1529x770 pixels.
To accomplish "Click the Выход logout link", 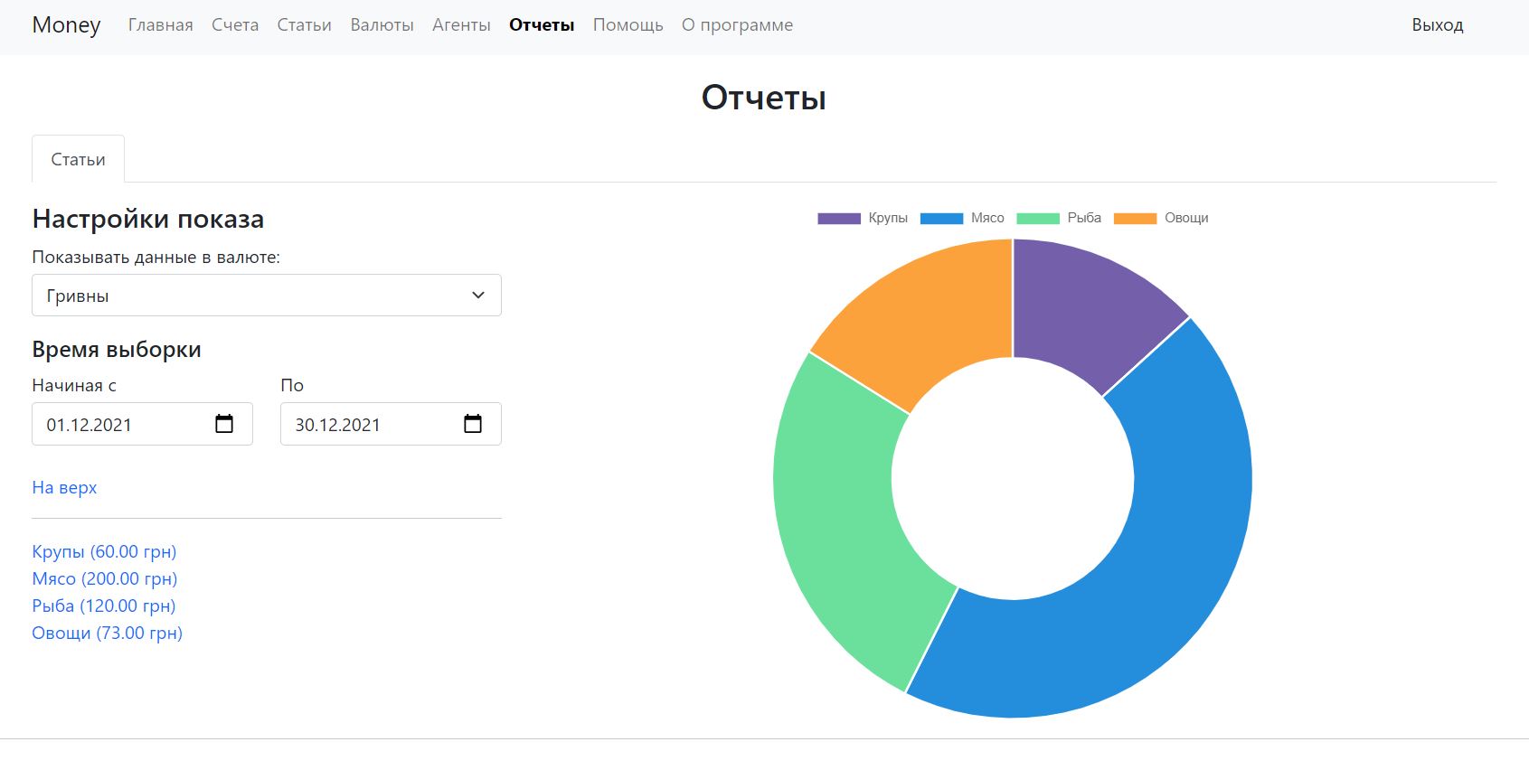I will pos(1437,25).
